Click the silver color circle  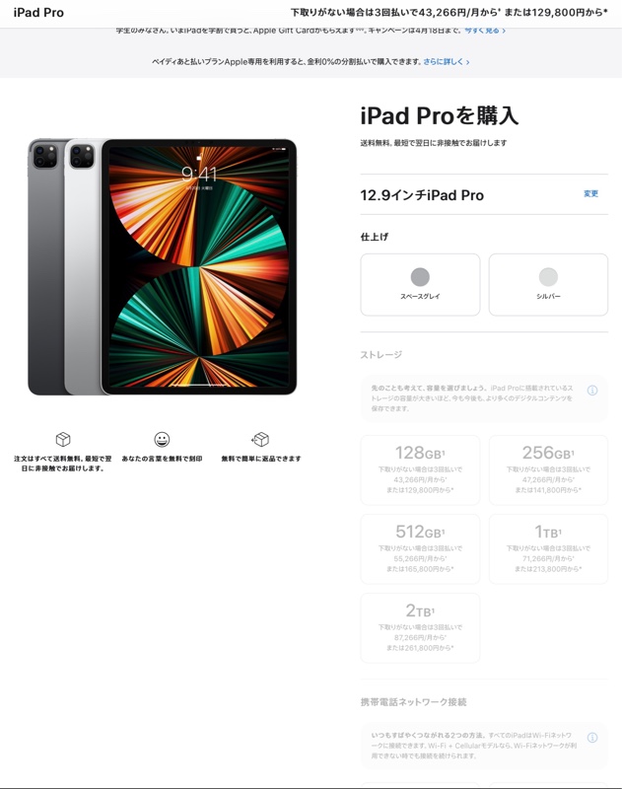548,277
